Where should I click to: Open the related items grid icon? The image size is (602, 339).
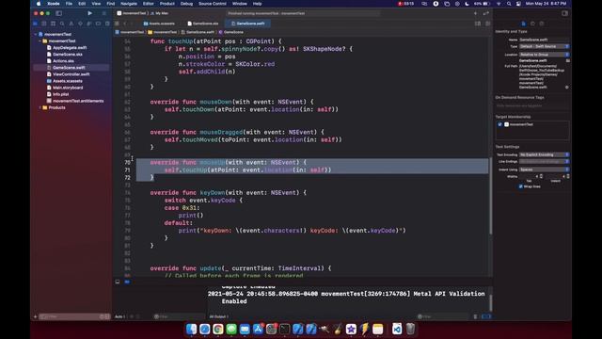coord(117,24)
